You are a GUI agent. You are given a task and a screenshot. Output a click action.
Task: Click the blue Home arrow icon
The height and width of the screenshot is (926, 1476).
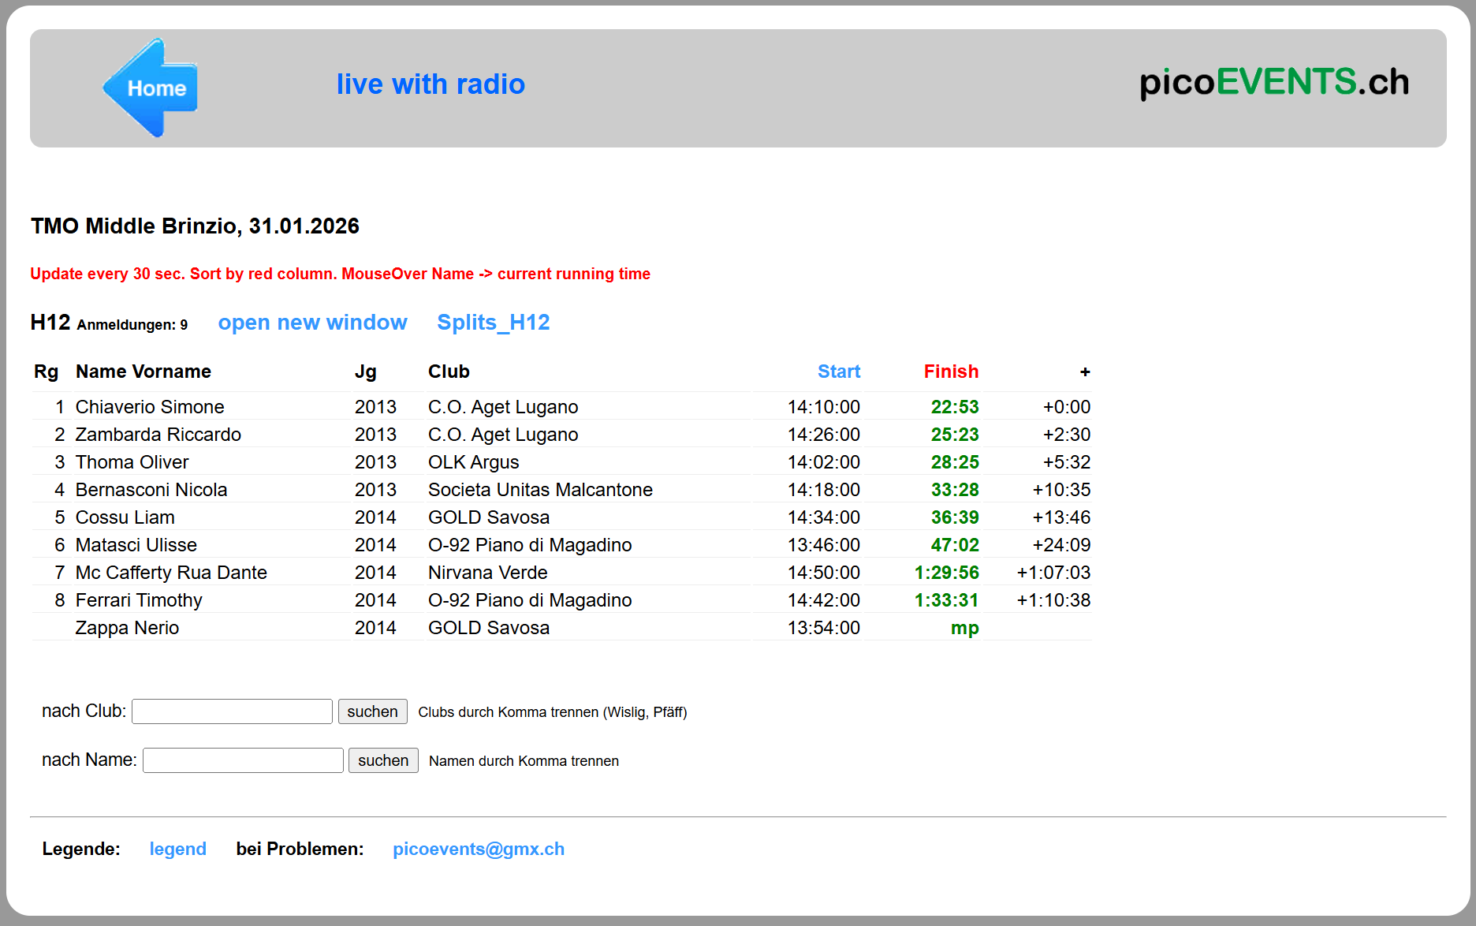(151, 88)
